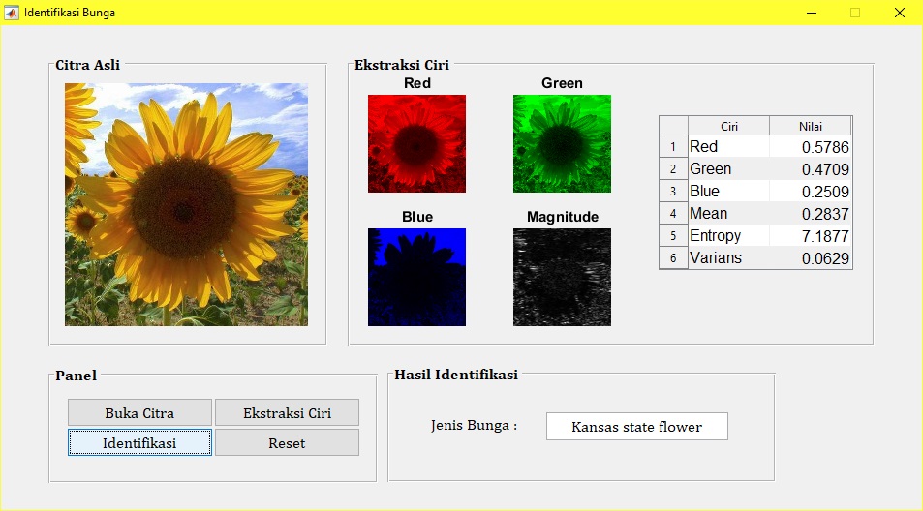The width and height of the screenshot is (923, 511).
Task: Select the Varians value cell 0.0629
Action: [x=810, y=258]
